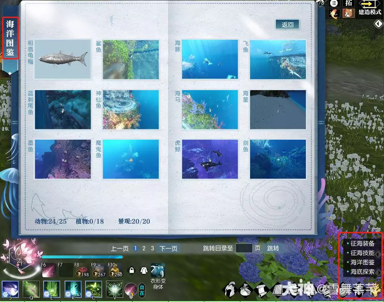
Task: Select the F6 pink skill icon on hotbar
Action: [x=49, y=270]
